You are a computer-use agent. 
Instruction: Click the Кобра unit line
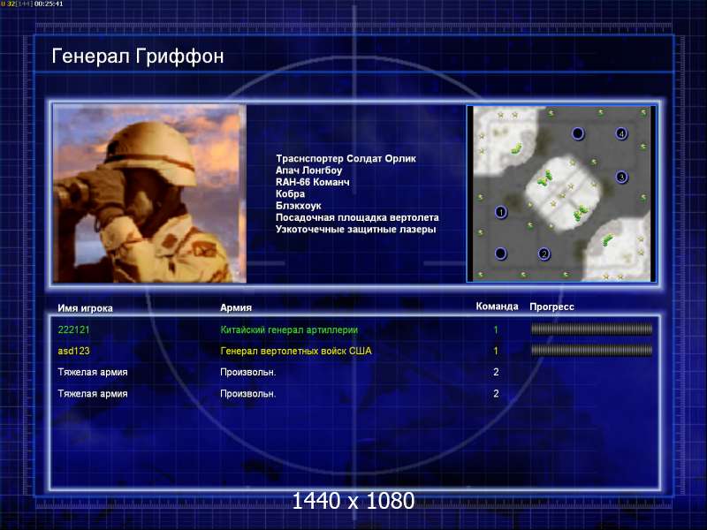click(x=291, y=193)
